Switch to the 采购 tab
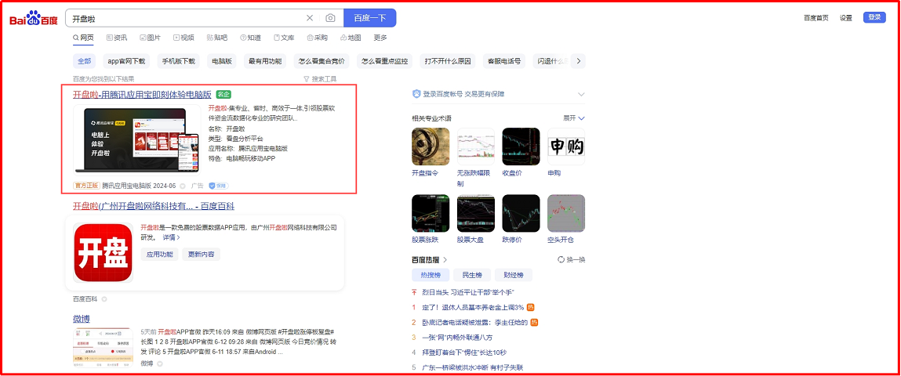901x376 pixels. [x=317, y=38]
